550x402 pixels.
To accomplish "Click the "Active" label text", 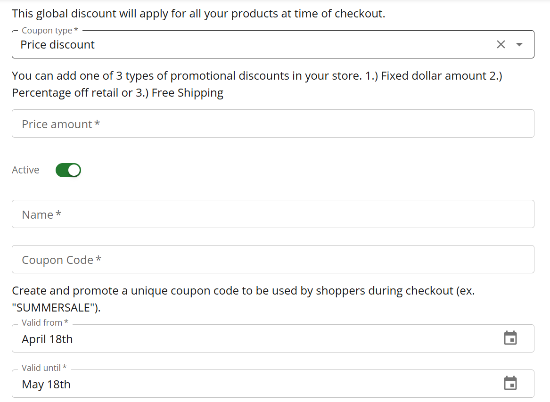I will coord(25,170).
